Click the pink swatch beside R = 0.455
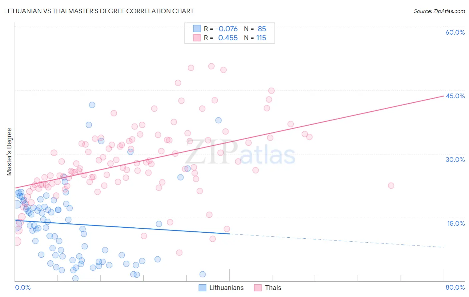This screenshot has width=469, height=297. [x=197, y=38]
